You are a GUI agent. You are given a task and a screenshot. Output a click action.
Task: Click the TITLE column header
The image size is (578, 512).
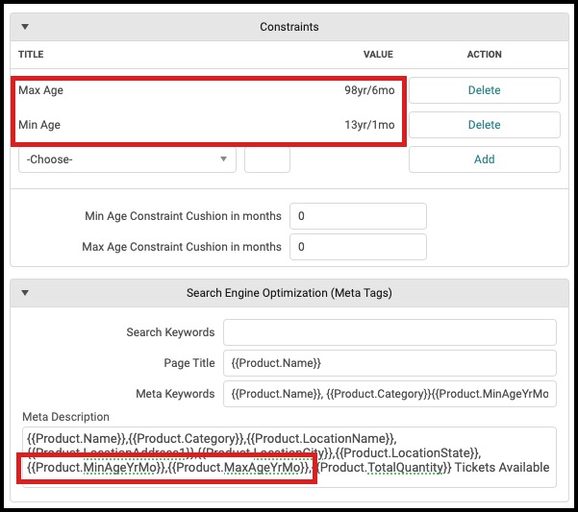point(31,55)
